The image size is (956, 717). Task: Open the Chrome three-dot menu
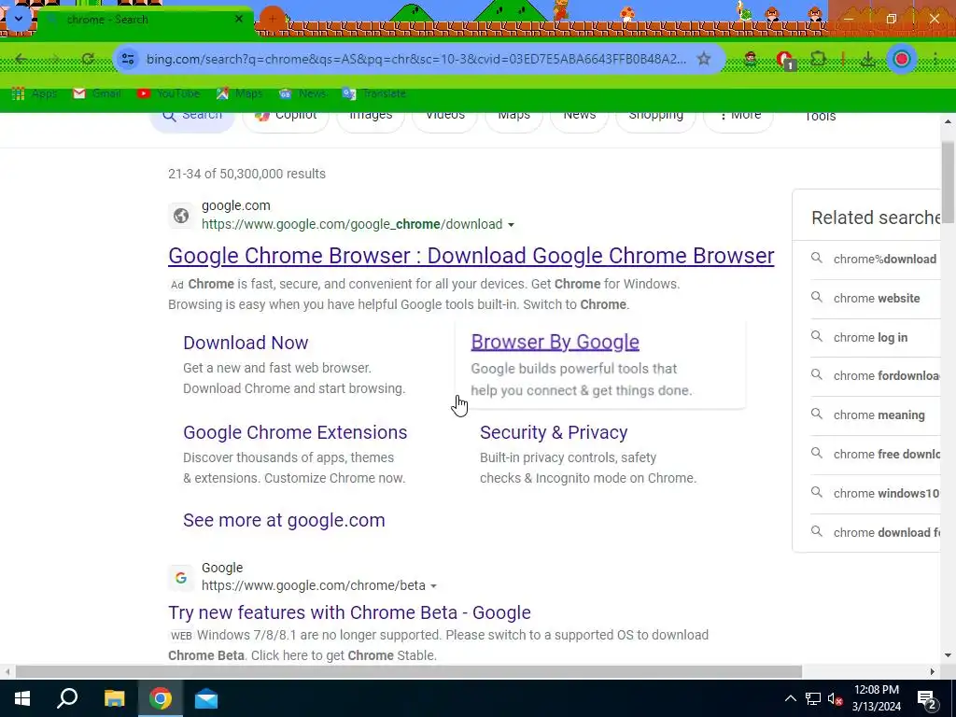pyautogui.click(x=935, y=59)
